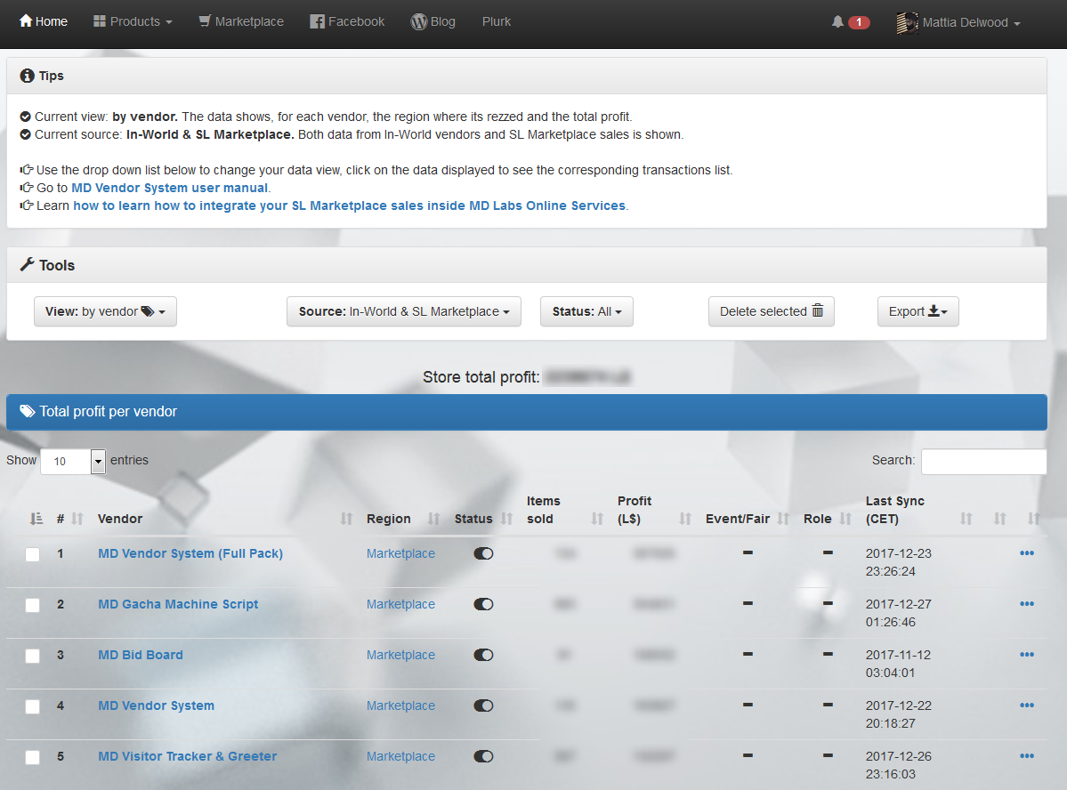
Task: Open Marketplace region for row 4 MD Vendor System
Action: tap(400, 705)
